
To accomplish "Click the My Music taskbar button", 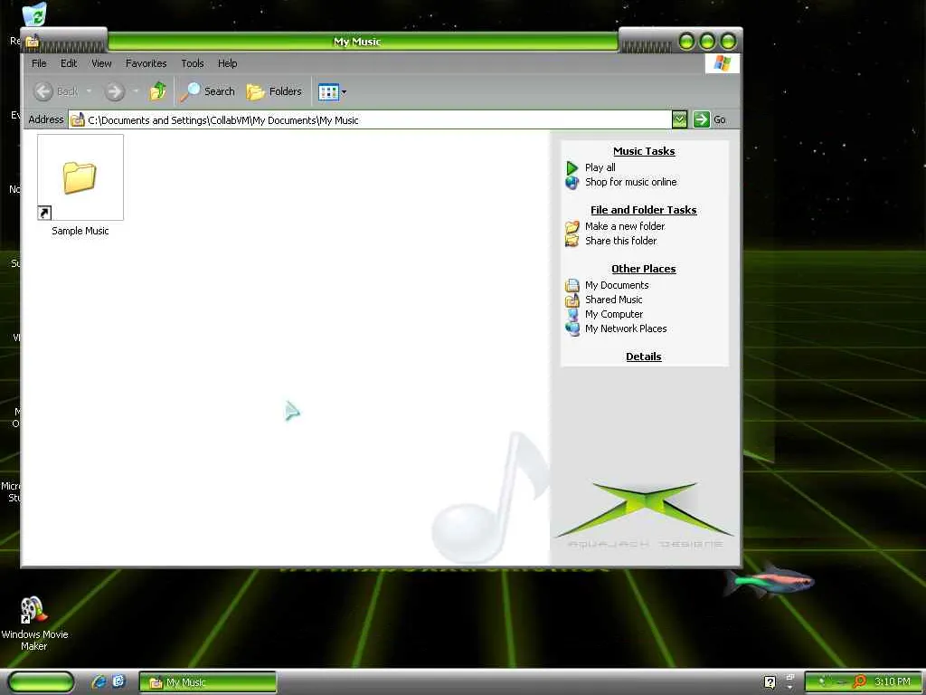I will (208, 682).
